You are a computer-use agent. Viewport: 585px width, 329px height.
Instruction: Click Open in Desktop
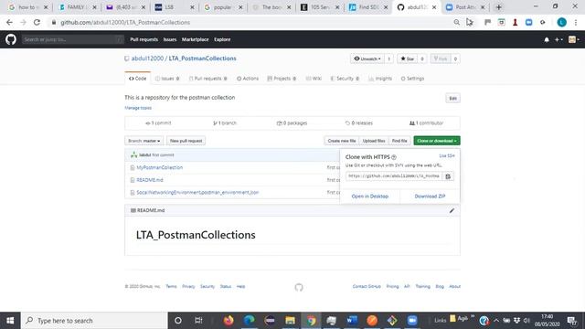tap(369, 196)
